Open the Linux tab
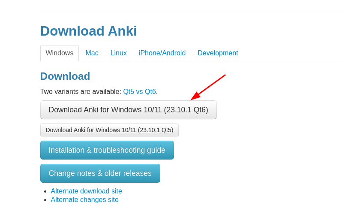The image size is (342, 217). coord(119,53)
